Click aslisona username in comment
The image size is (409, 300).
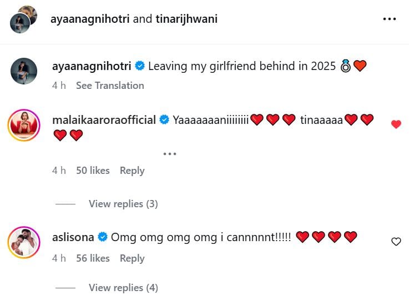73,237
